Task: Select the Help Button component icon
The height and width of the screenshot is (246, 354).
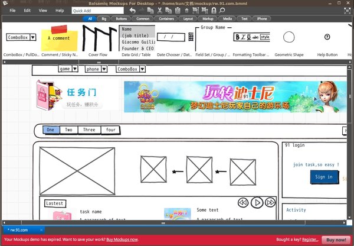Action: tap(327, 37)
